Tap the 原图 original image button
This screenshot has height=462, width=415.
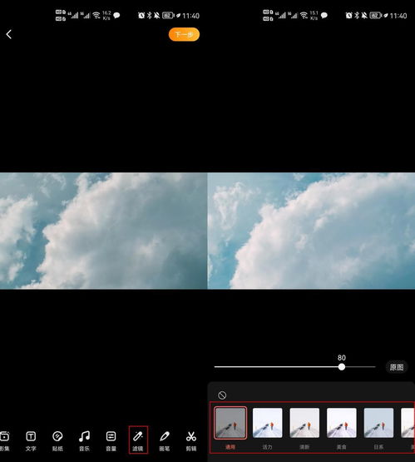(397, 367)
